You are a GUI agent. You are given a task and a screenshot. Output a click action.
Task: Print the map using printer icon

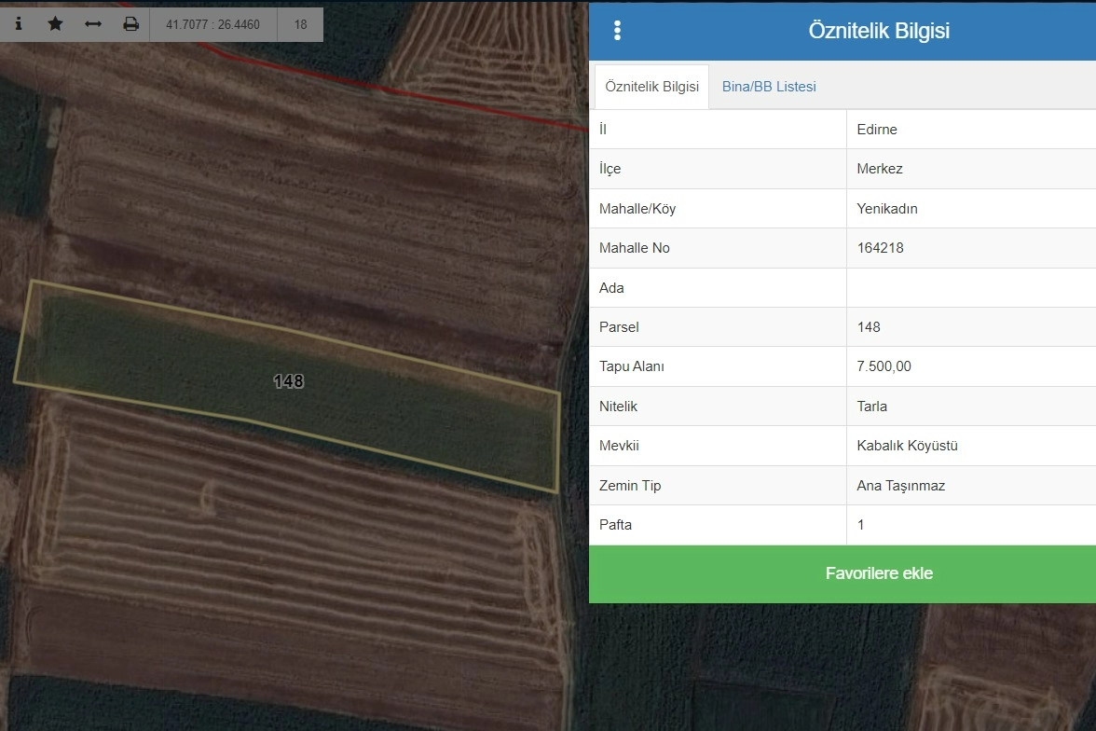[x=131, y=24]
